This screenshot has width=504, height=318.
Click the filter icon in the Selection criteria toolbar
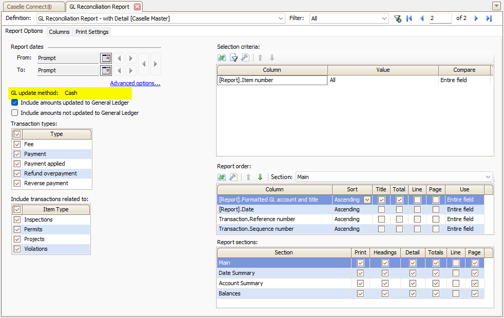pos(234,57)
